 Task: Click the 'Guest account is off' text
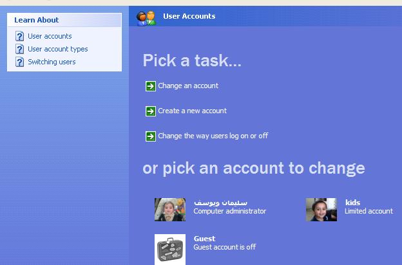(225, 247)
